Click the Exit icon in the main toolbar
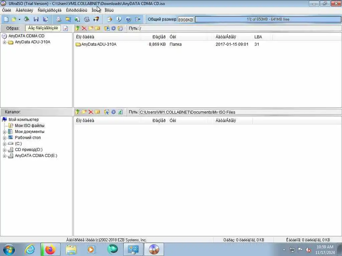This screenshot has width=342, height=256. tap(138, 19)
